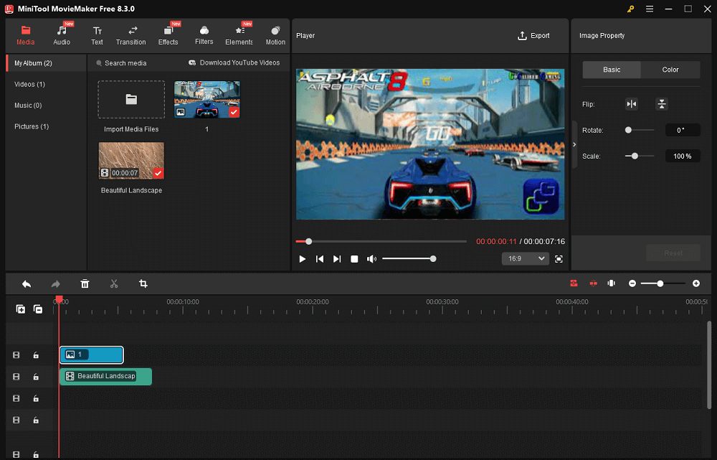Viewport: 717px width, 460px height.
Task: Adjust the Rotate slider
Action: [640, 130]
